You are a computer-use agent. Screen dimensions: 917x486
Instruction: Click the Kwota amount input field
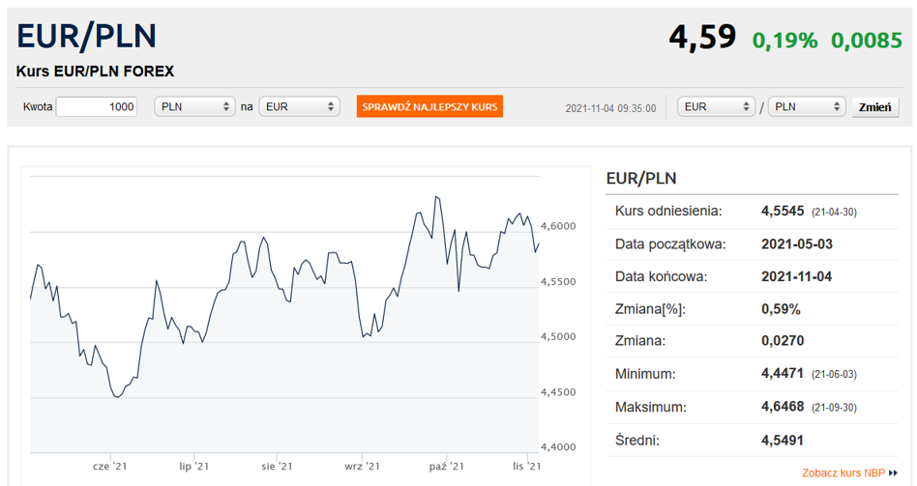point(97,107)
